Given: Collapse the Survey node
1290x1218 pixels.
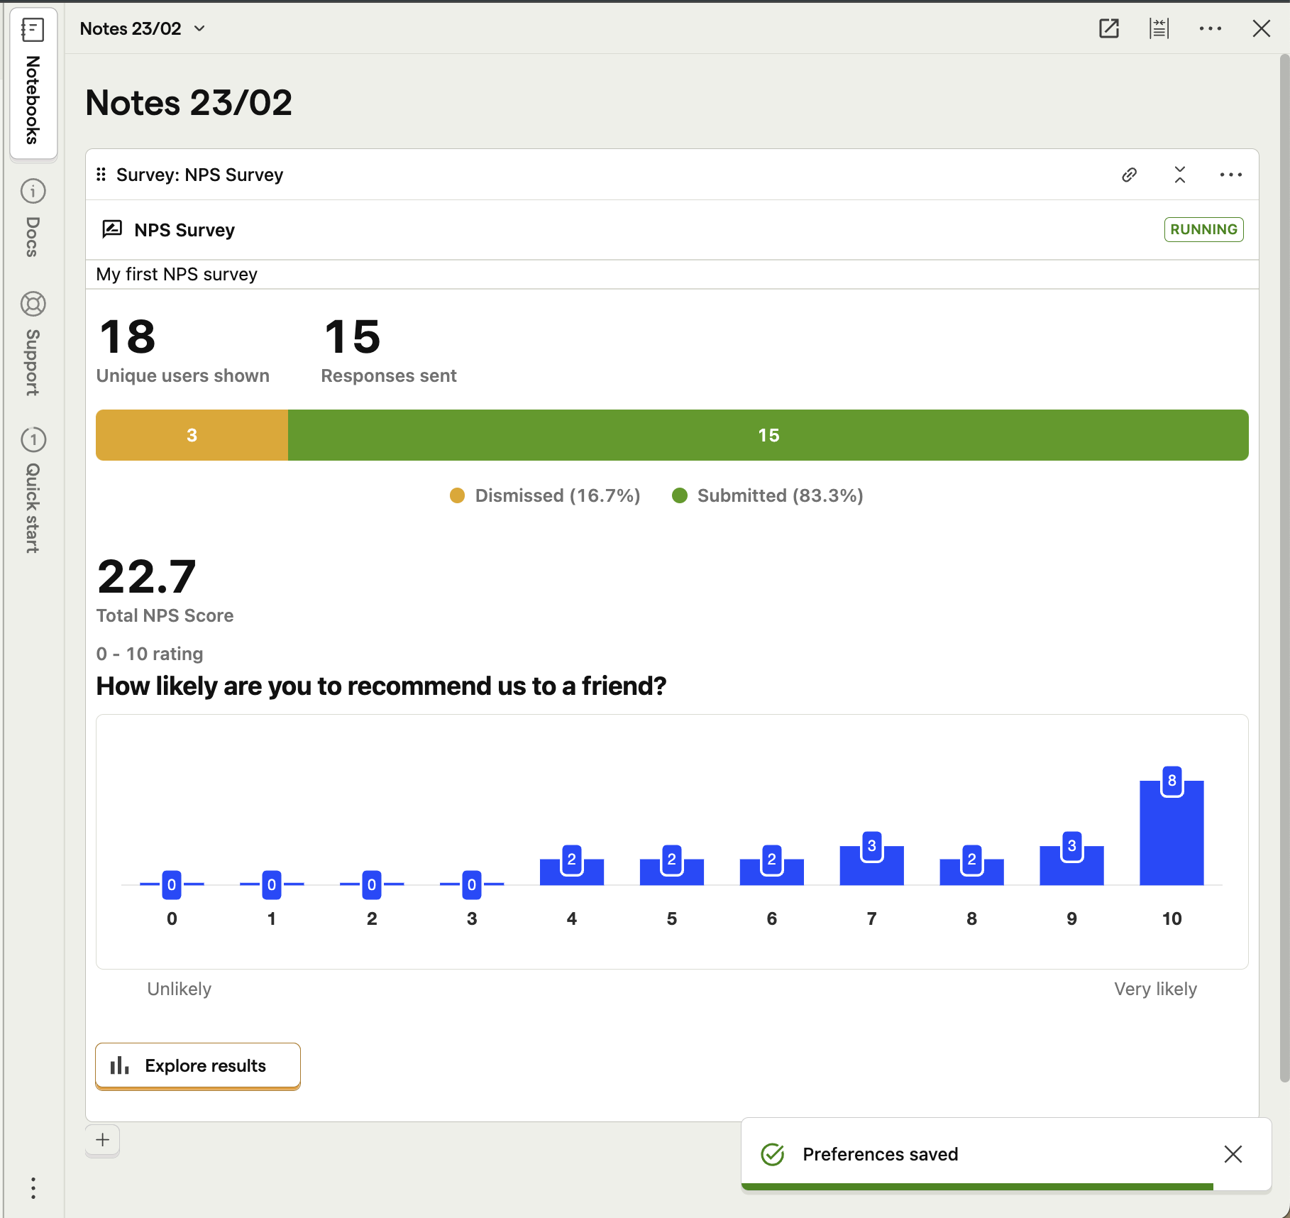Looking at the screenshot, I should click(x=1180, y=175).
